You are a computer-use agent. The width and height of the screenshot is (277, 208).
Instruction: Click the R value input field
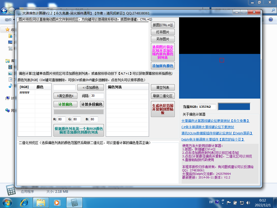click(62, 119)
